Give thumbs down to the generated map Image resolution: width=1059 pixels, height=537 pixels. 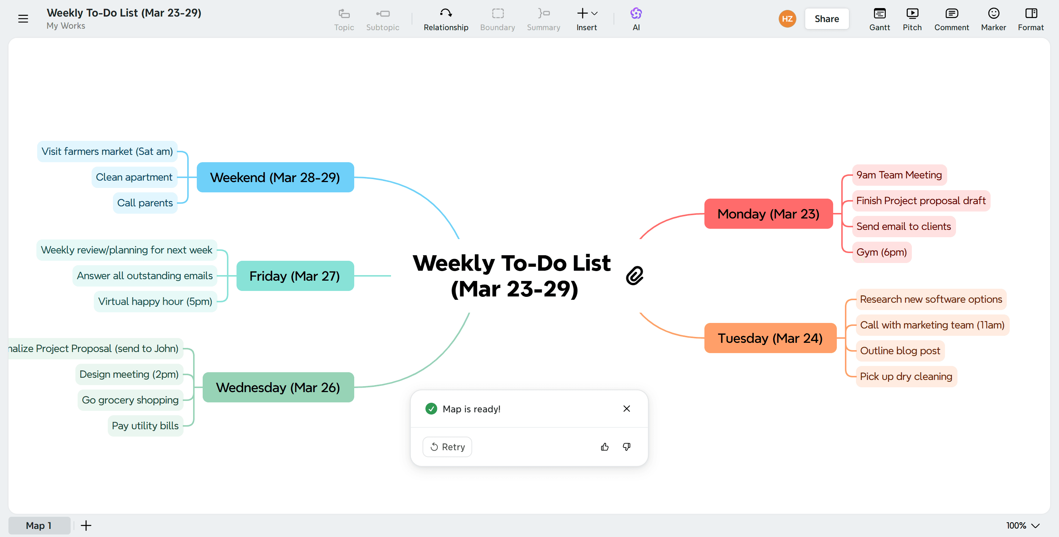626,447
